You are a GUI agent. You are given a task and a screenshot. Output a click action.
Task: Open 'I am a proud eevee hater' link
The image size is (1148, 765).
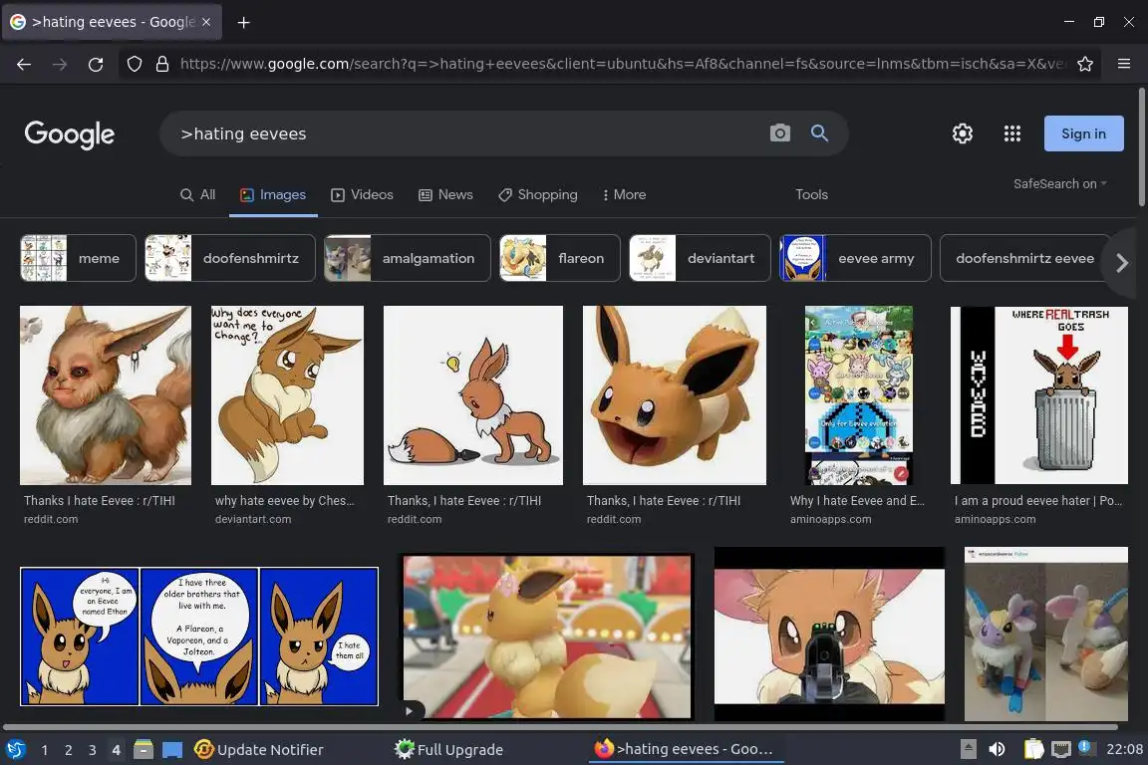pyautogui.click(x=1037, y=501)
